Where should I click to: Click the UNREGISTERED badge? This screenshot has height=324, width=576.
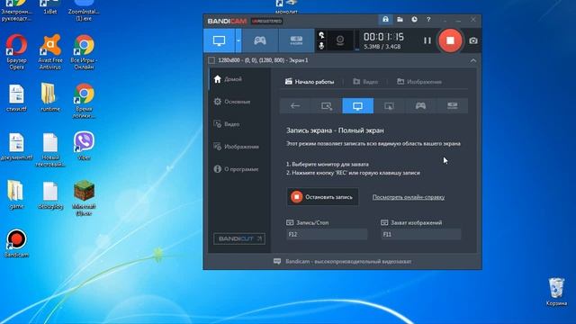(x=266, y=22)
